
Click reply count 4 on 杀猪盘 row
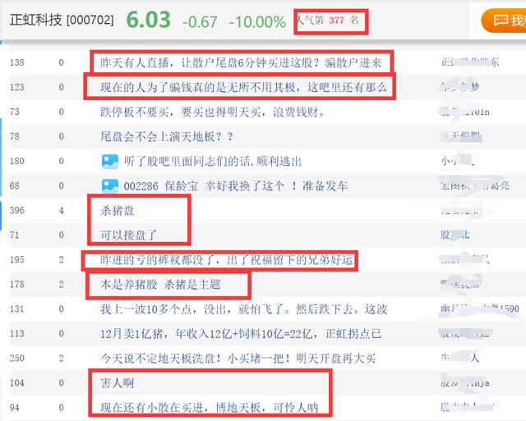[61, 211]
